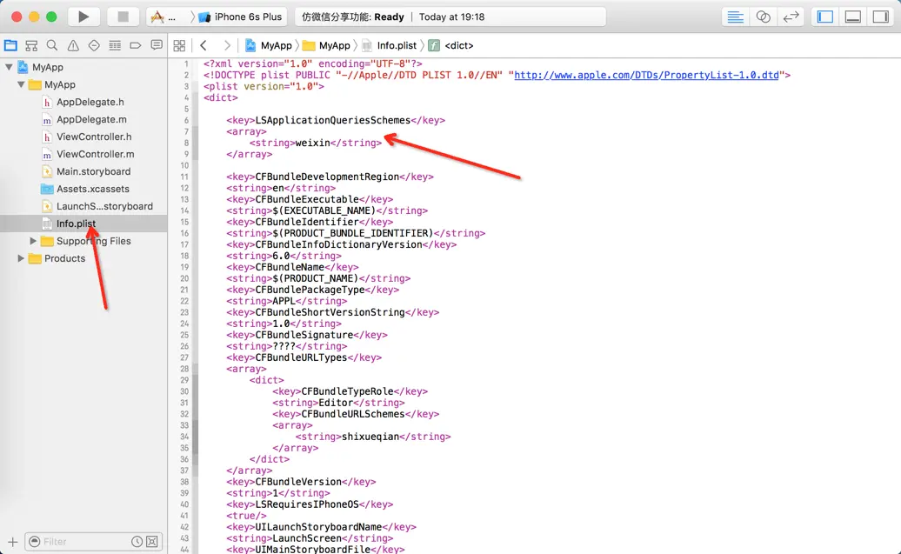The width and height of the screenshot is (901, 554).
Task: Click line number 28 in the gutter
Action: click(184, 369)
